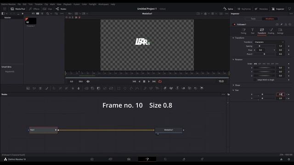Select the MediaOut1 node
Image resolution: width=294 pixels, height=165 pixels.
click(169, 130)
